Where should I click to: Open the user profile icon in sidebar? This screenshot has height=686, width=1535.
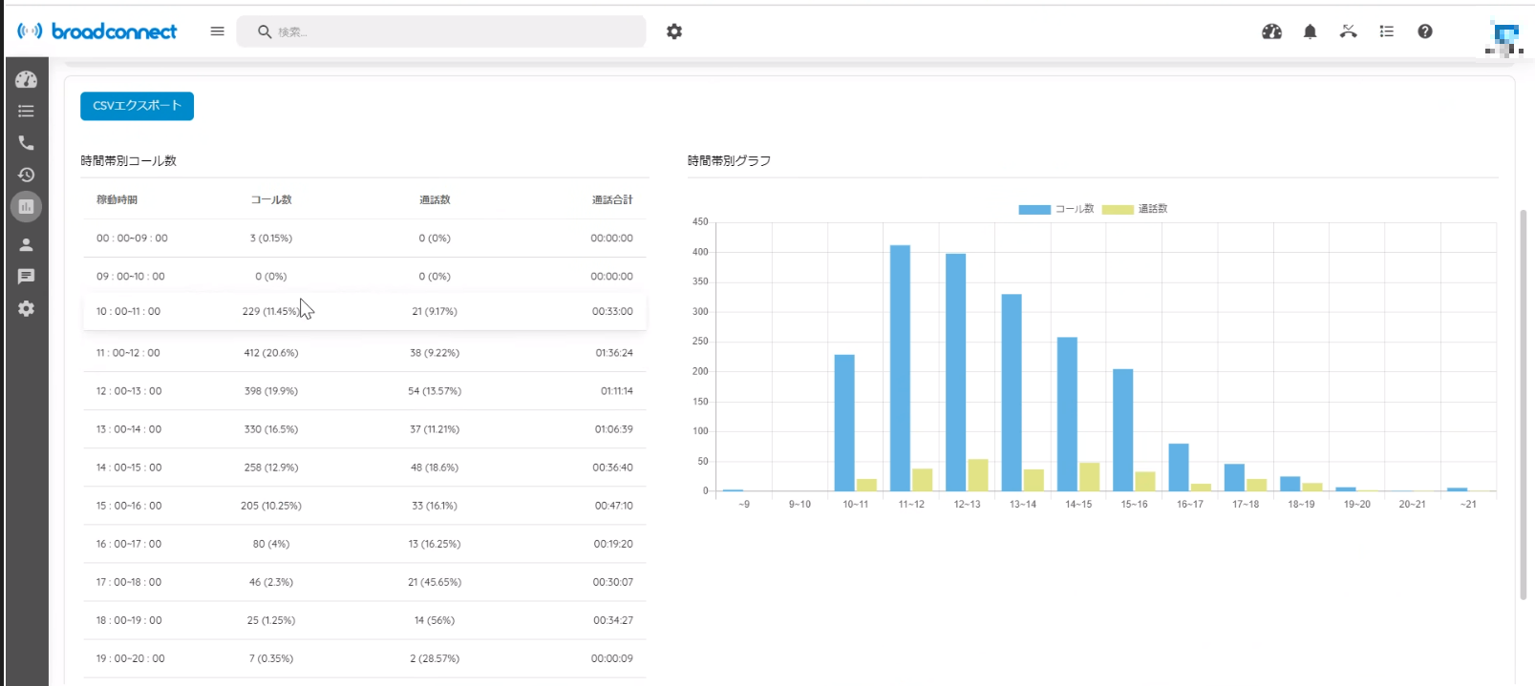(26, 244)
